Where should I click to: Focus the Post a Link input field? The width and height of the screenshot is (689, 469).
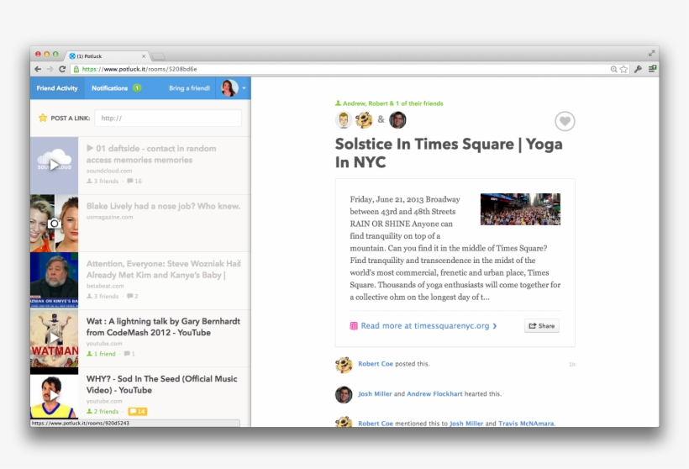click(x=167, y=119)
